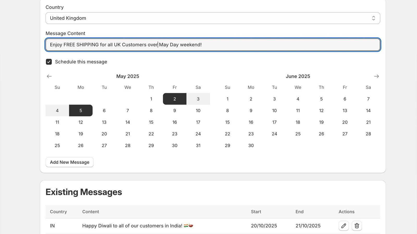Click the Message Content text field
Viewport: 417px width, 234px height.
click(x=213, y=45)
